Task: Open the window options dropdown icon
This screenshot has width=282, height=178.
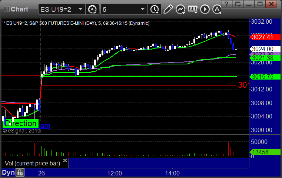Action: tap(238, 4)
